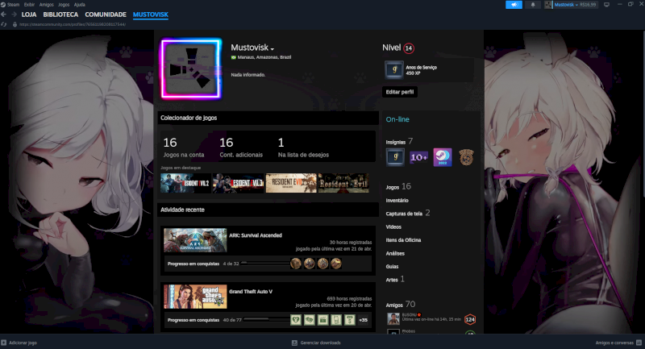
Task: Click the third GTA V achievement icon
Action: pos(323,320)
